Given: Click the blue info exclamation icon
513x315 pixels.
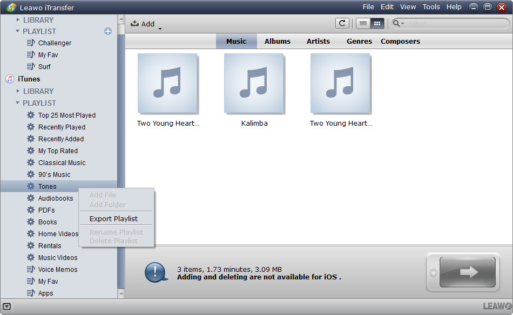Looking at the screenshot, I should coord(156,272).
